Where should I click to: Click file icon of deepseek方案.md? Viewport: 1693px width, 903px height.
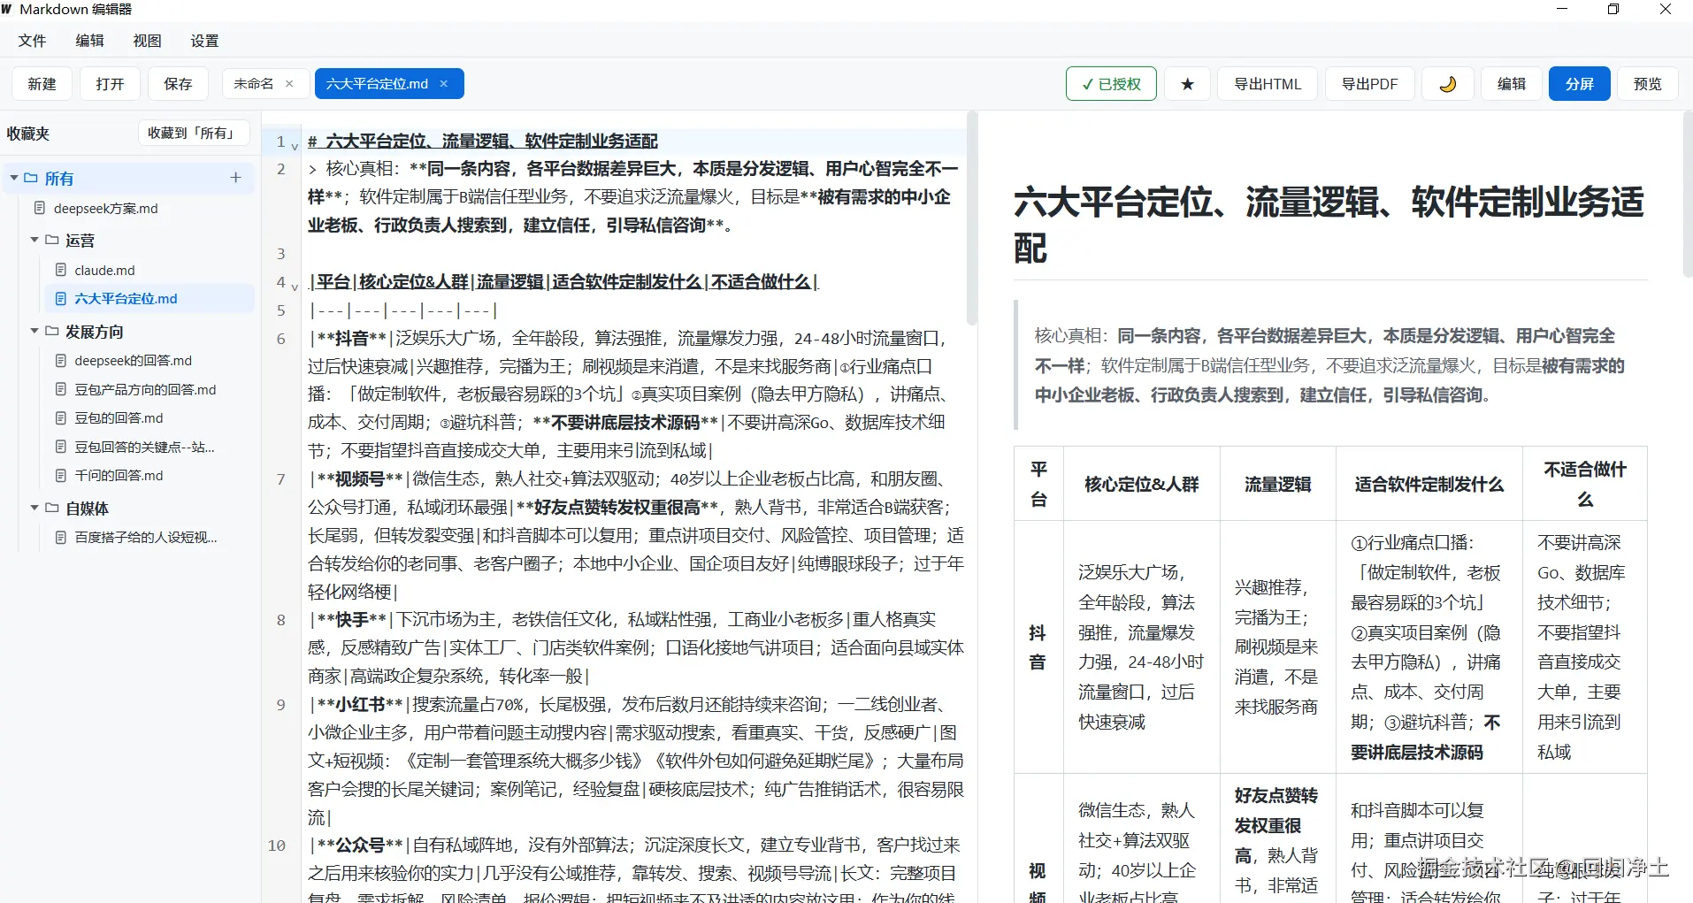pos(39,208)
